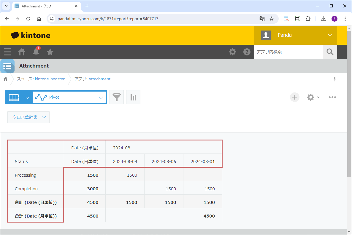Open the kintone-booster space link
This screenshot has width=352, height=235.
pyautogui.click(x=50, y=79)
